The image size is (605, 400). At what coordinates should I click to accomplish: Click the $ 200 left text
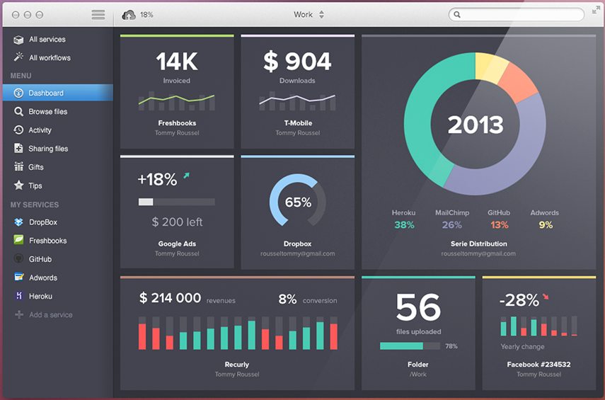click(177, 222)
